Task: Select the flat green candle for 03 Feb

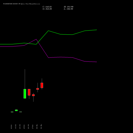Action: tap(12, 112)
